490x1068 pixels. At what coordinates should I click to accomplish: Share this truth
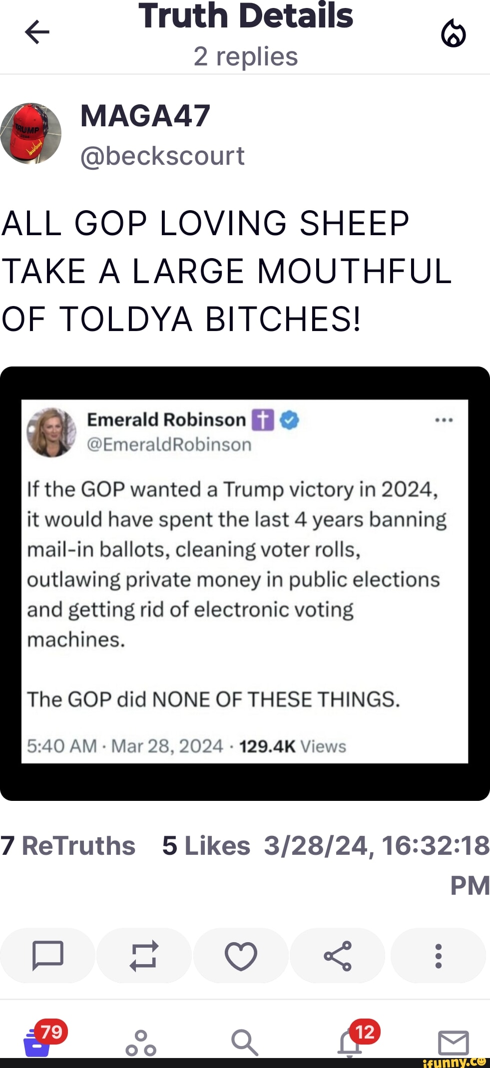[x=338, y=955]
